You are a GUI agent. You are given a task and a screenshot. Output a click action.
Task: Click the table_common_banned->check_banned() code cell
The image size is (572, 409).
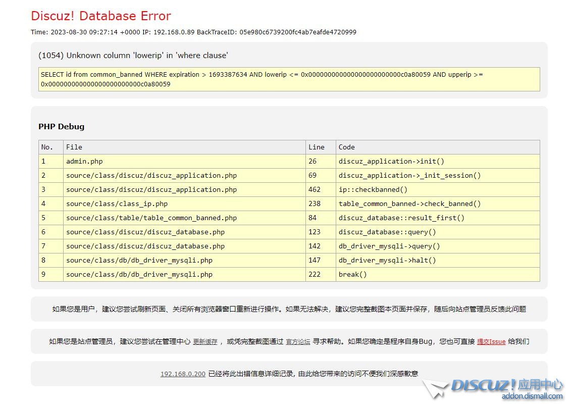point(438,203)
